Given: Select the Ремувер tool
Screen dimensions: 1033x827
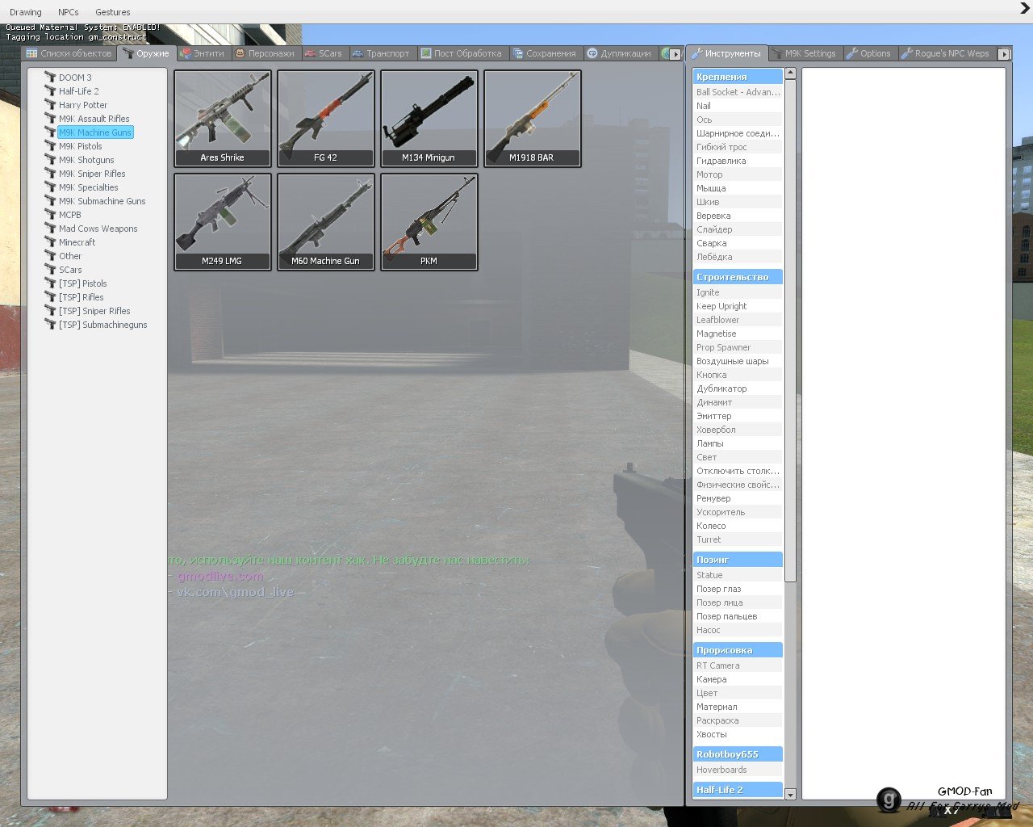Looking at the screenshot, I should pos(738,498).
